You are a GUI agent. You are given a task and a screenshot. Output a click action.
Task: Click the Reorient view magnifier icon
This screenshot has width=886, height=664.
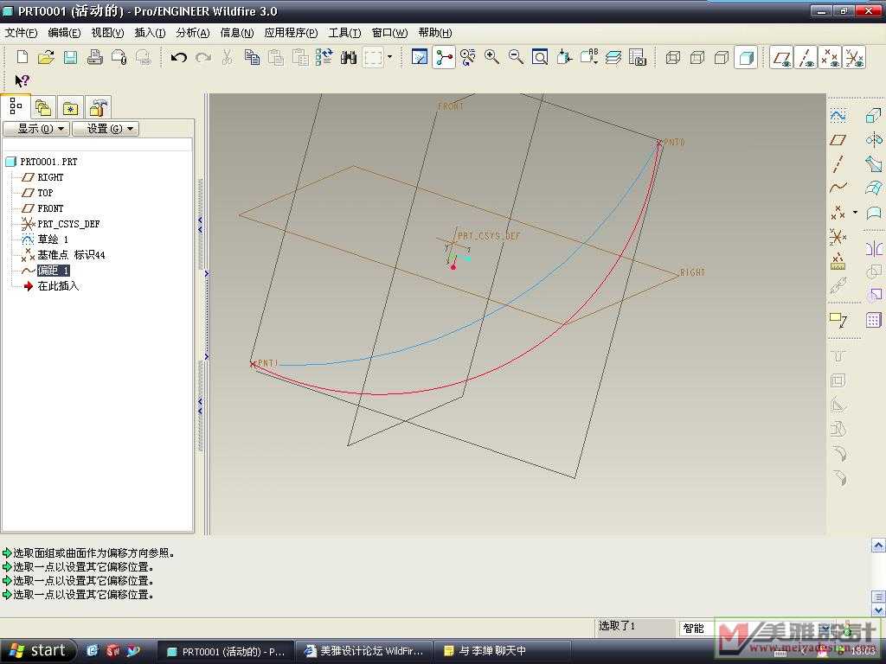467,57
